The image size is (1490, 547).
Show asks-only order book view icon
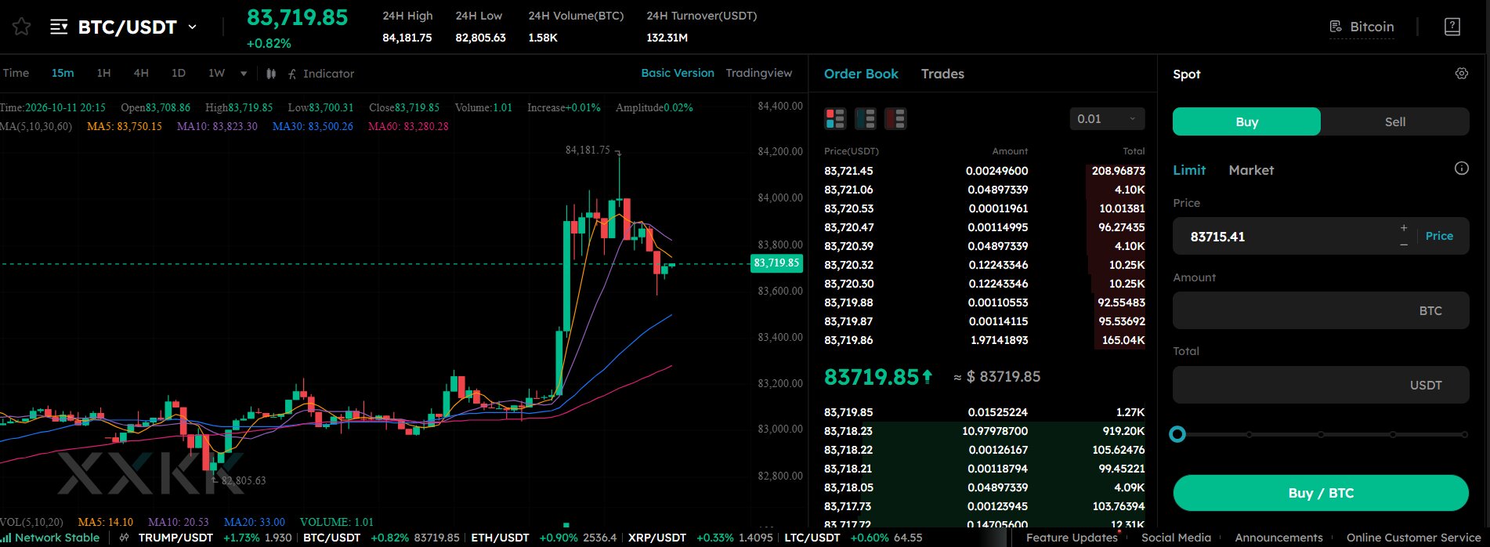click(895, 119)
